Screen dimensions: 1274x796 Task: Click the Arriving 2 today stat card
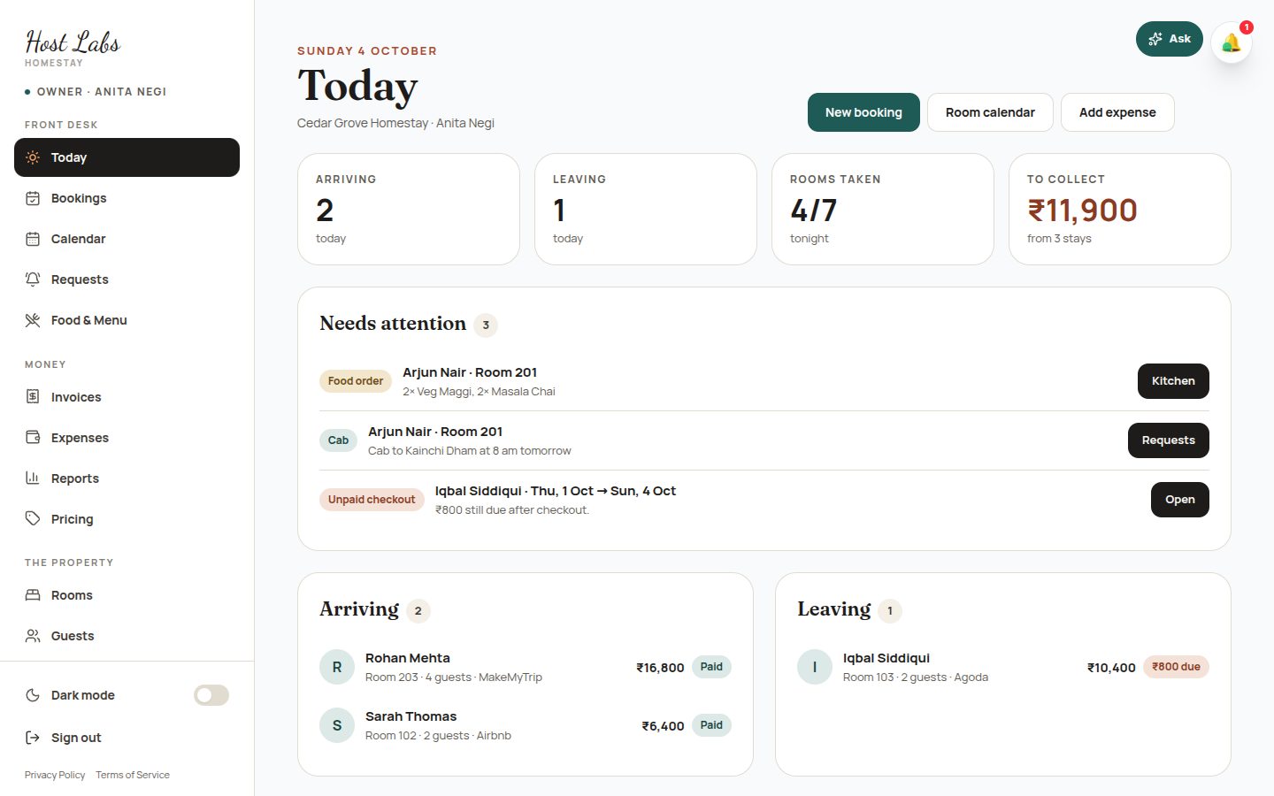(x=409, y=209)
